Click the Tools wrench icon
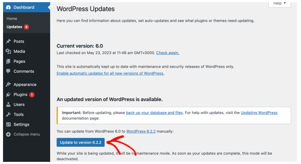The height and width of the screenshot is (164, 301). [x=8, y=114]
